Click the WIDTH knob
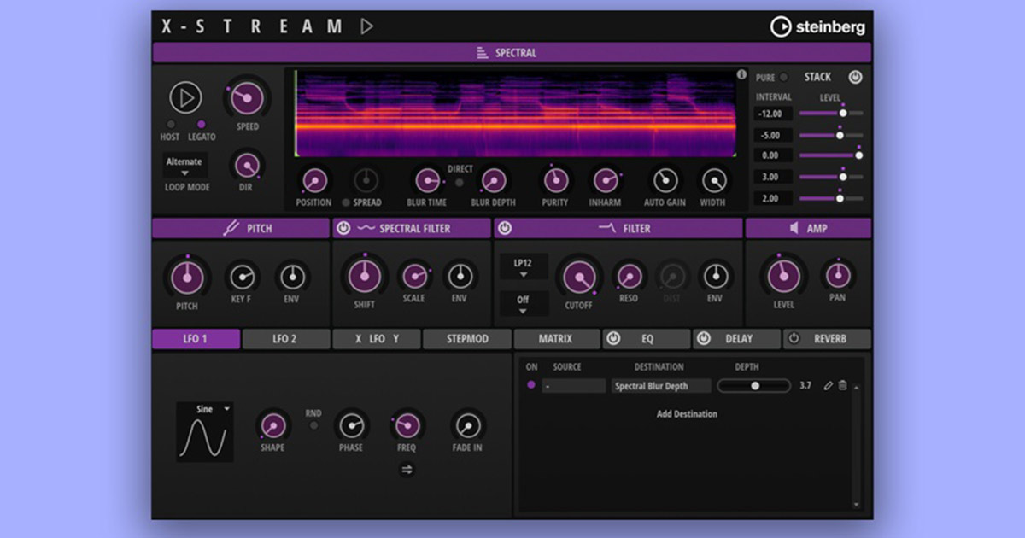The image size is (1025, 538). click(x=713, y=180)
